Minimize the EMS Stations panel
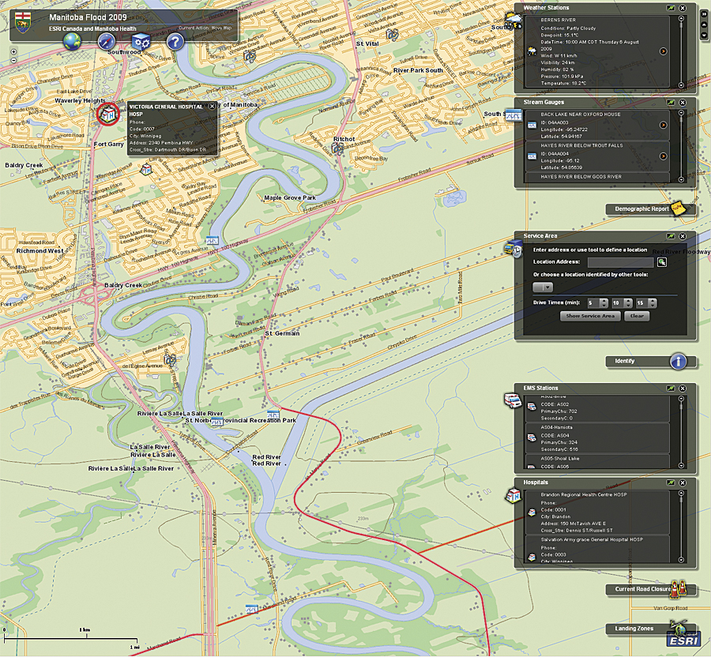 click(671, 389)
